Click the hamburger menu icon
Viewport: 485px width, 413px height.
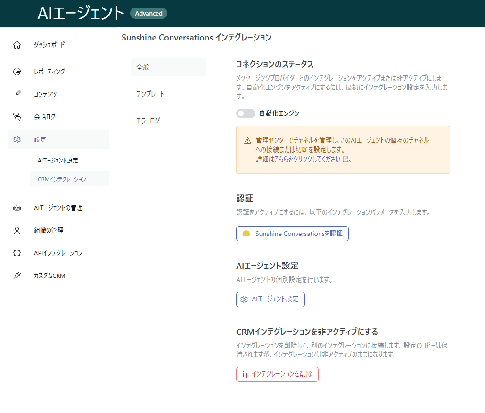18,12
